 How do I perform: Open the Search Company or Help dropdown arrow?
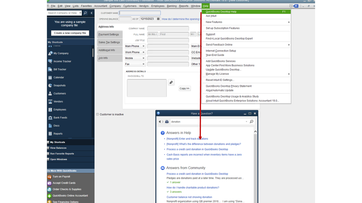pyautogui.click(x=80, y=13)
